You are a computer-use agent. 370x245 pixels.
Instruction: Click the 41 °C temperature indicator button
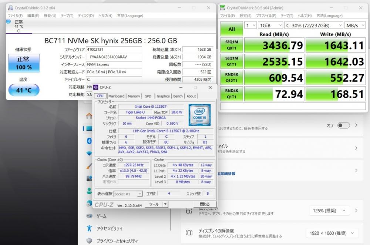[24, 90]
